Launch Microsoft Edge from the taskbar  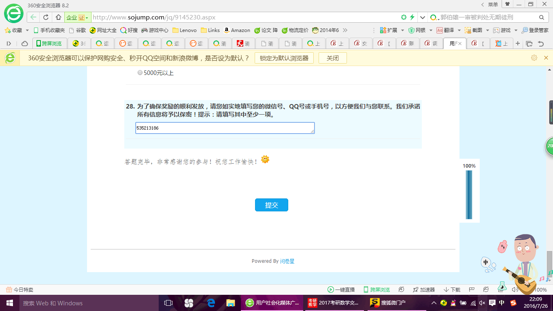(x=211, y=303)
